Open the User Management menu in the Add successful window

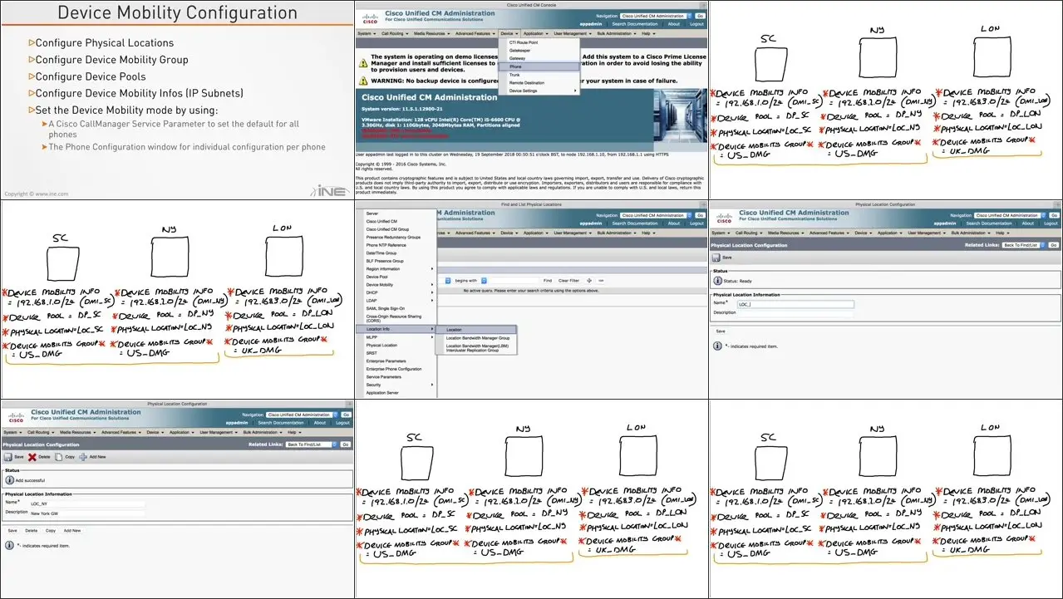click(218, 433)
